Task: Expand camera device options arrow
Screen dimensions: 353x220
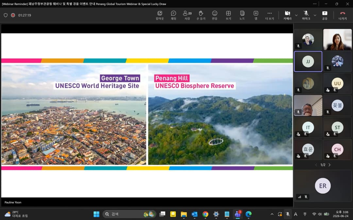Action: (296, 15)
